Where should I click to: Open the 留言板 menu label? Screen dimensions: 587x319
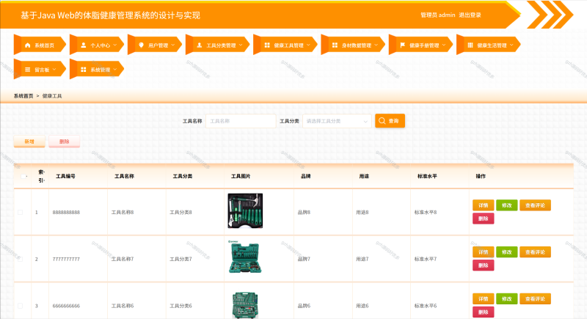tap(42, 70)
